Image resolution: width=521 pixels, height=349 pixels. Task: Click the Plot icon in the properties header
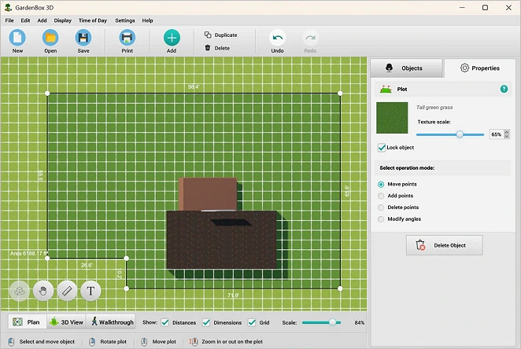[x=386, y=89]
